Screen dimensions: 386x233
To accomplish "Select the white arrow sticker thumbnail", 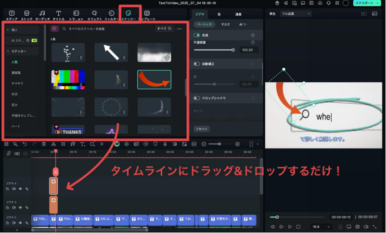I will [111, 52].
